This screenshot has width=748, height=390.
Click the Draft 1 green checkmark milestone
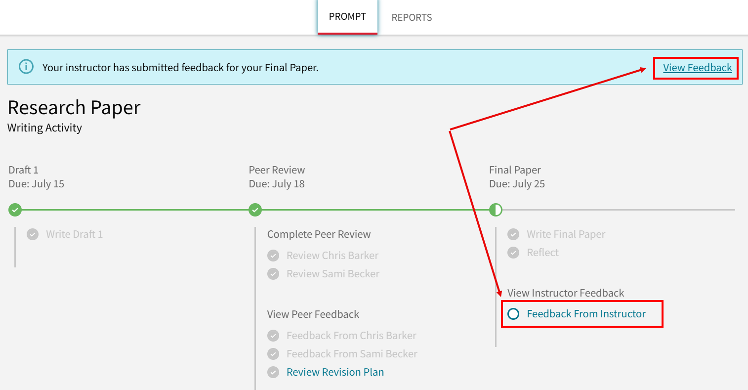coord(15,210)
